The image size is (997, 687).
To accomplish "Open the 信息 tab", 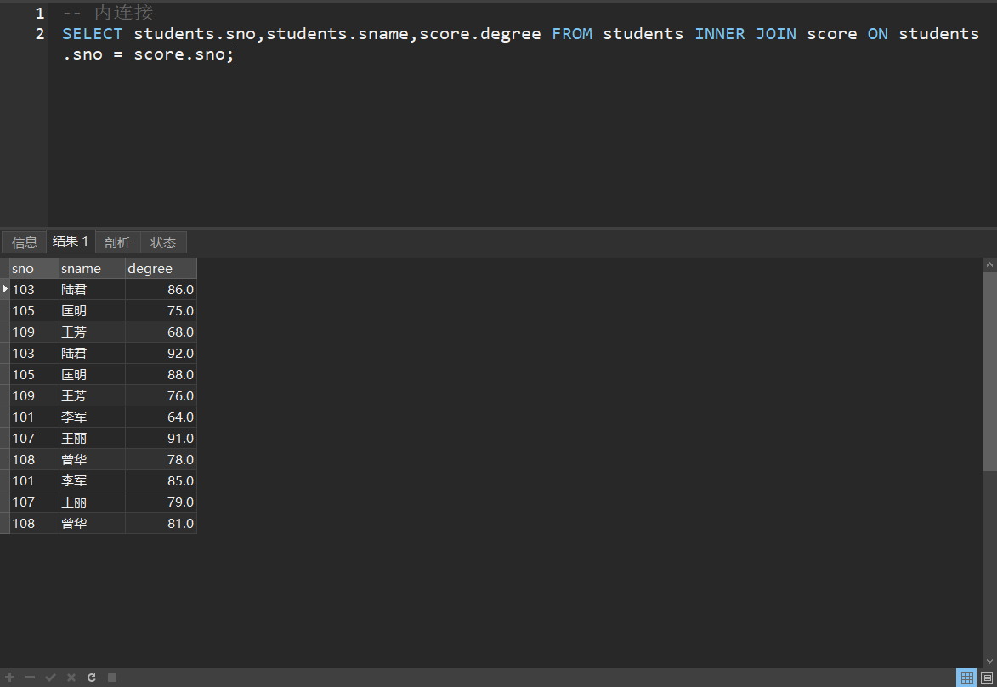I will point(24,242).
